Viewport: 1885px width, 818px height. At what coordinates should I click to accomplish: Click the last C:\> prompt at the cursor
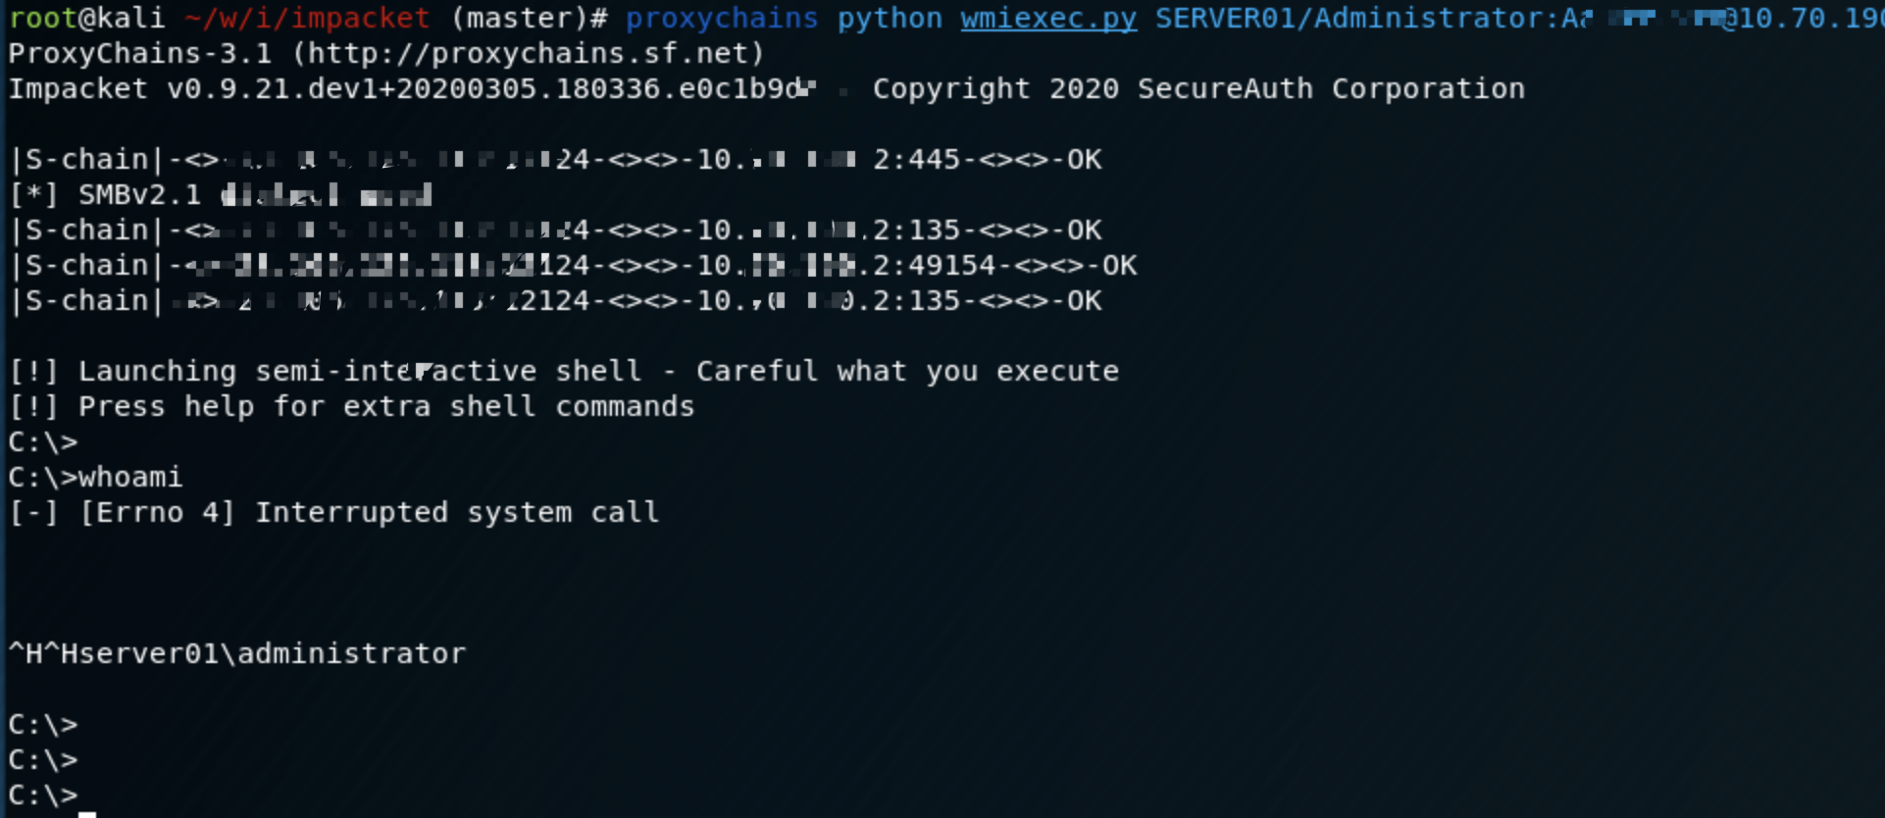[42, 795]
